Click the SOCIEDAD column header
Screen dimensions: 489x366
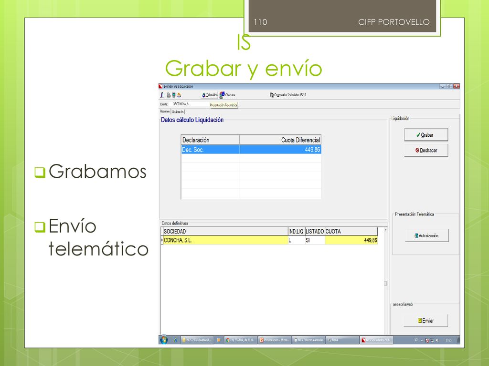point(225,232)
